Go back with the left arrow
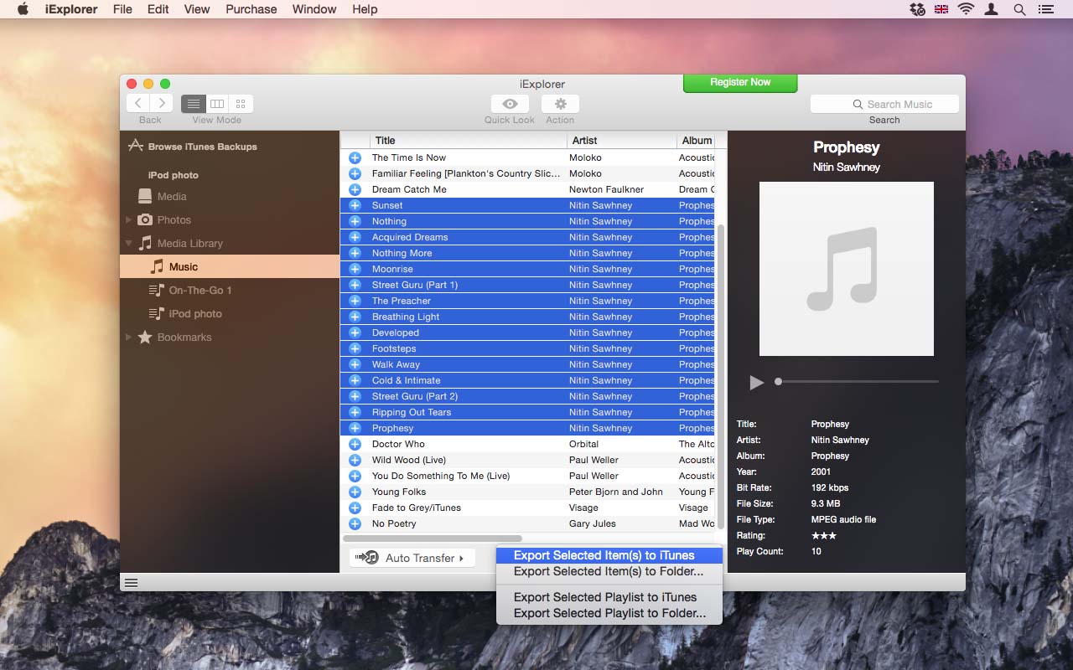The width and height of the screenshot is (1073, 670). (138, 104)
